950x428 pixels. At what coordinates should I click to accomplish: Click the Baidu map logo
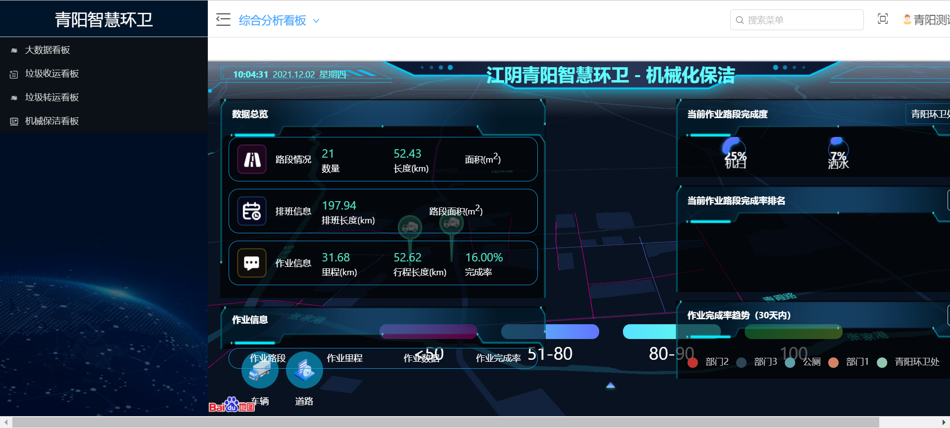click(232, 405)
